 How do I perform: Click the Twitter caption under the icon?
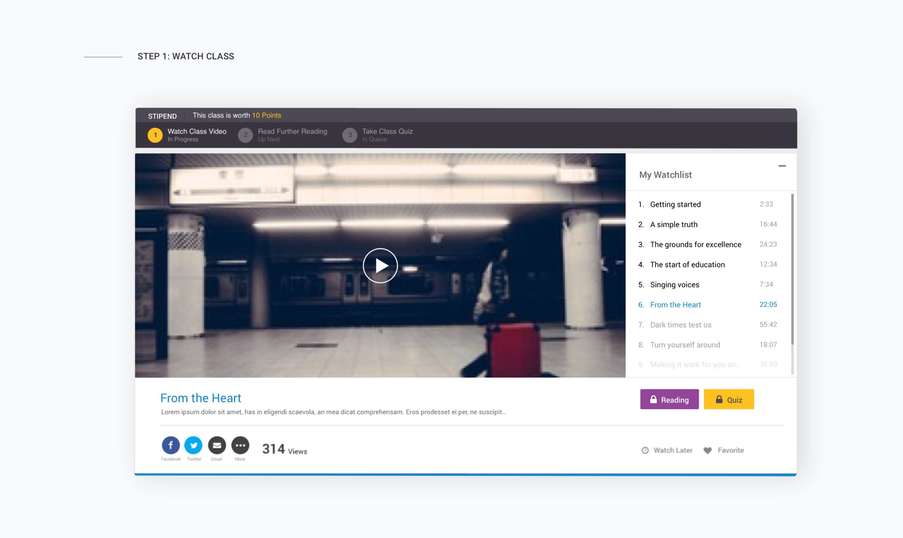194,459
